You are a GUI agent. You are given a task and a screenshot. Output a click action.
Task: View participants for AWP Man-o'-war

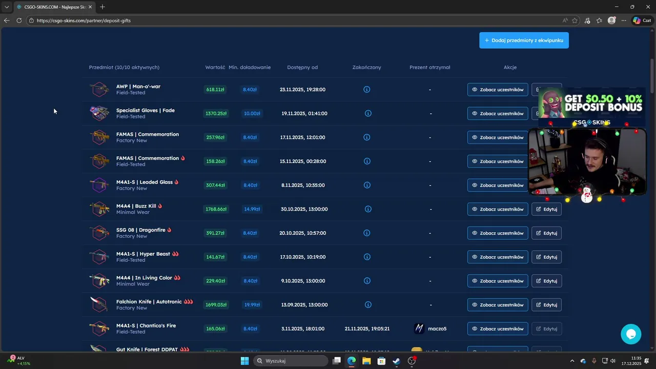[x=498, y=89]
